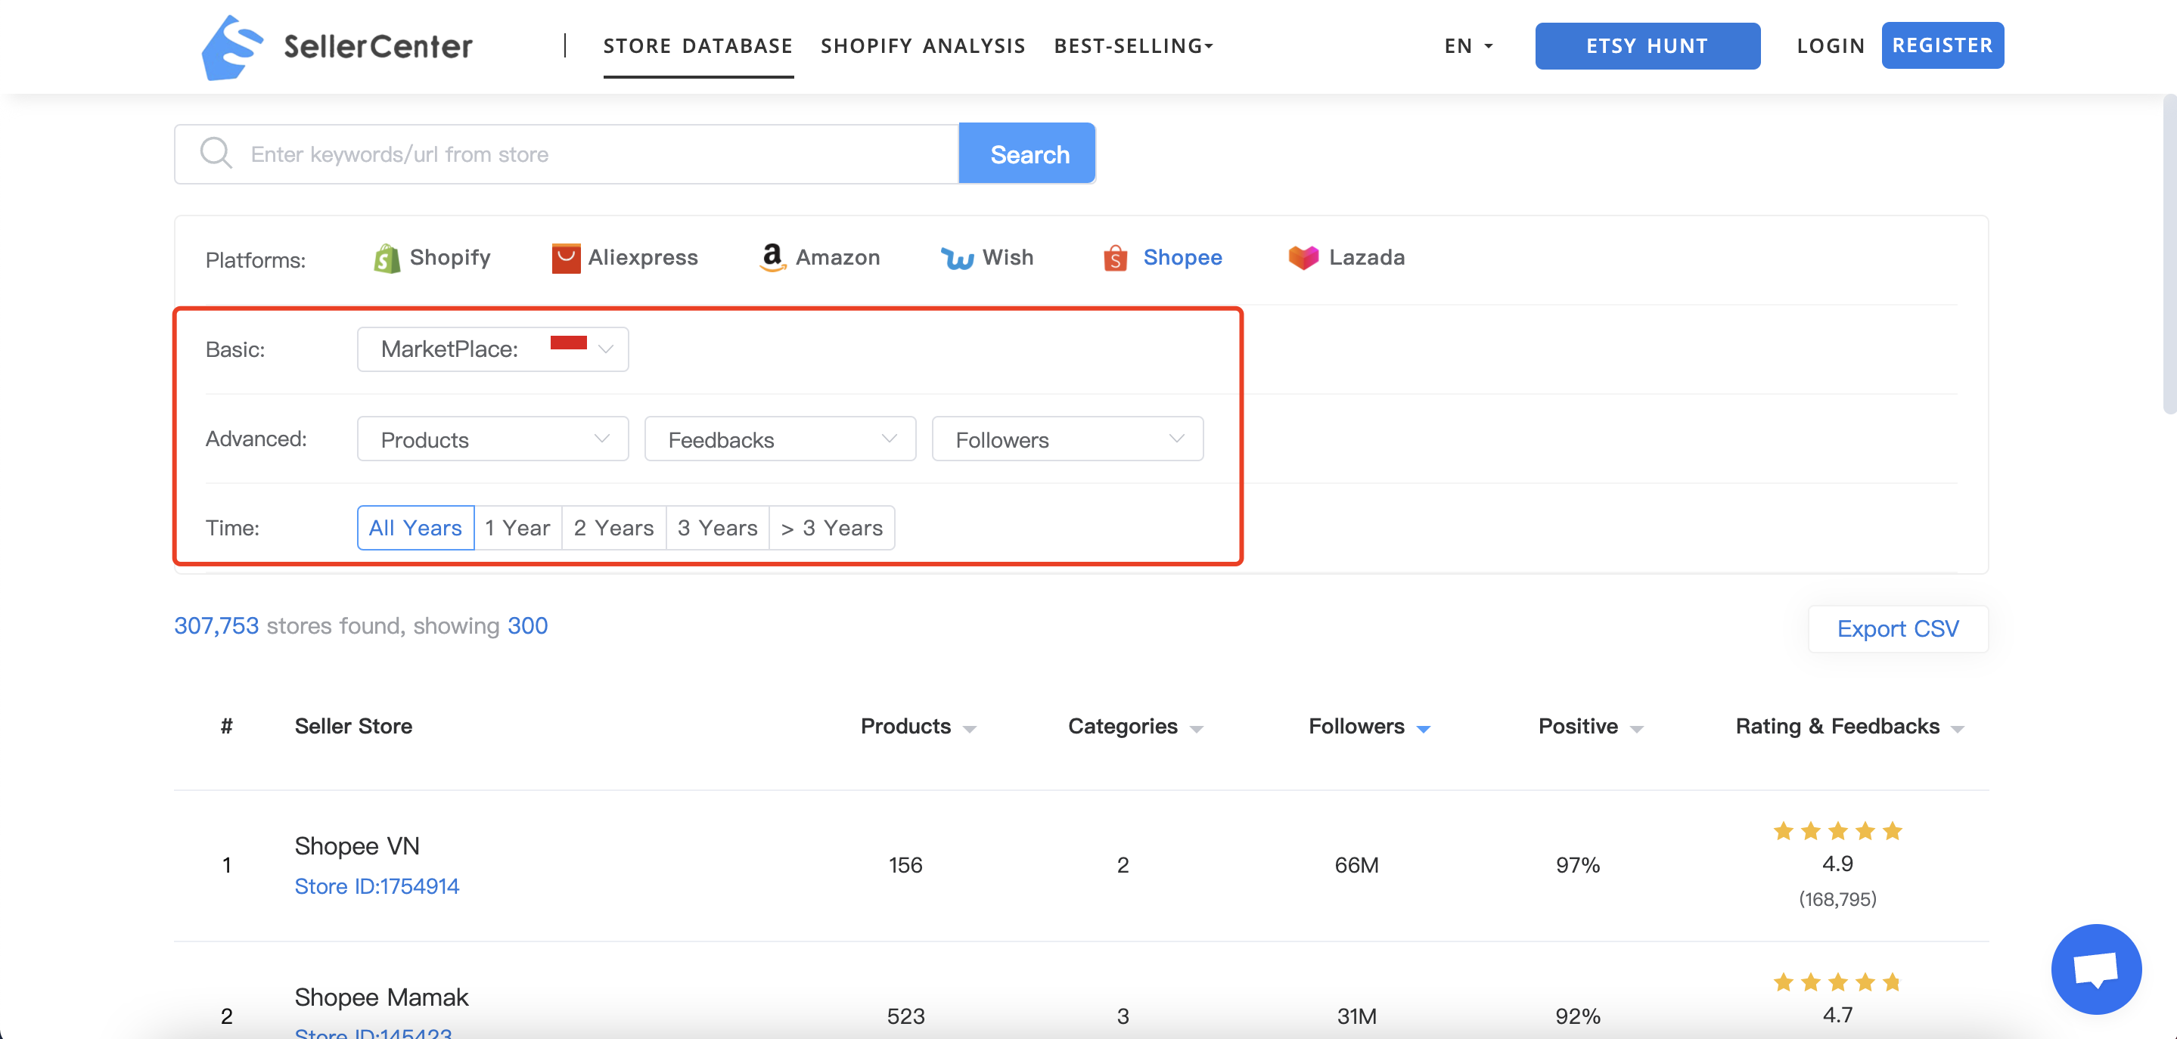This screenshot has height=1039, width=2177.
Task: Select the Lazada platform icon
Action: click(x=1303, y=258)
